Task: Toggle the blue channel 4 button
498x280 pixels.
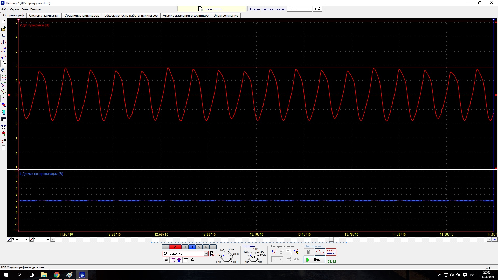Action: (192, 247)
